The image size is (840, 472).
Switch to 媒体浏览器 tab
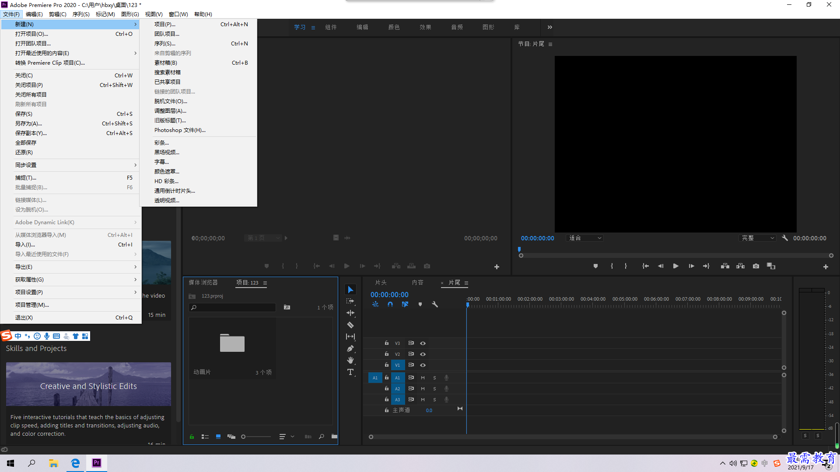click(203, 283)
